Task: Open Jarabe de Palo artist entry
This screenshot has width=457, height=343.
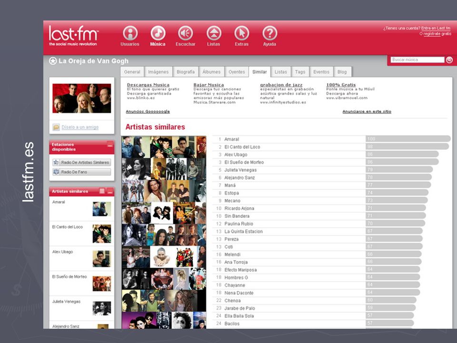Action: click(x=239, y=308)
